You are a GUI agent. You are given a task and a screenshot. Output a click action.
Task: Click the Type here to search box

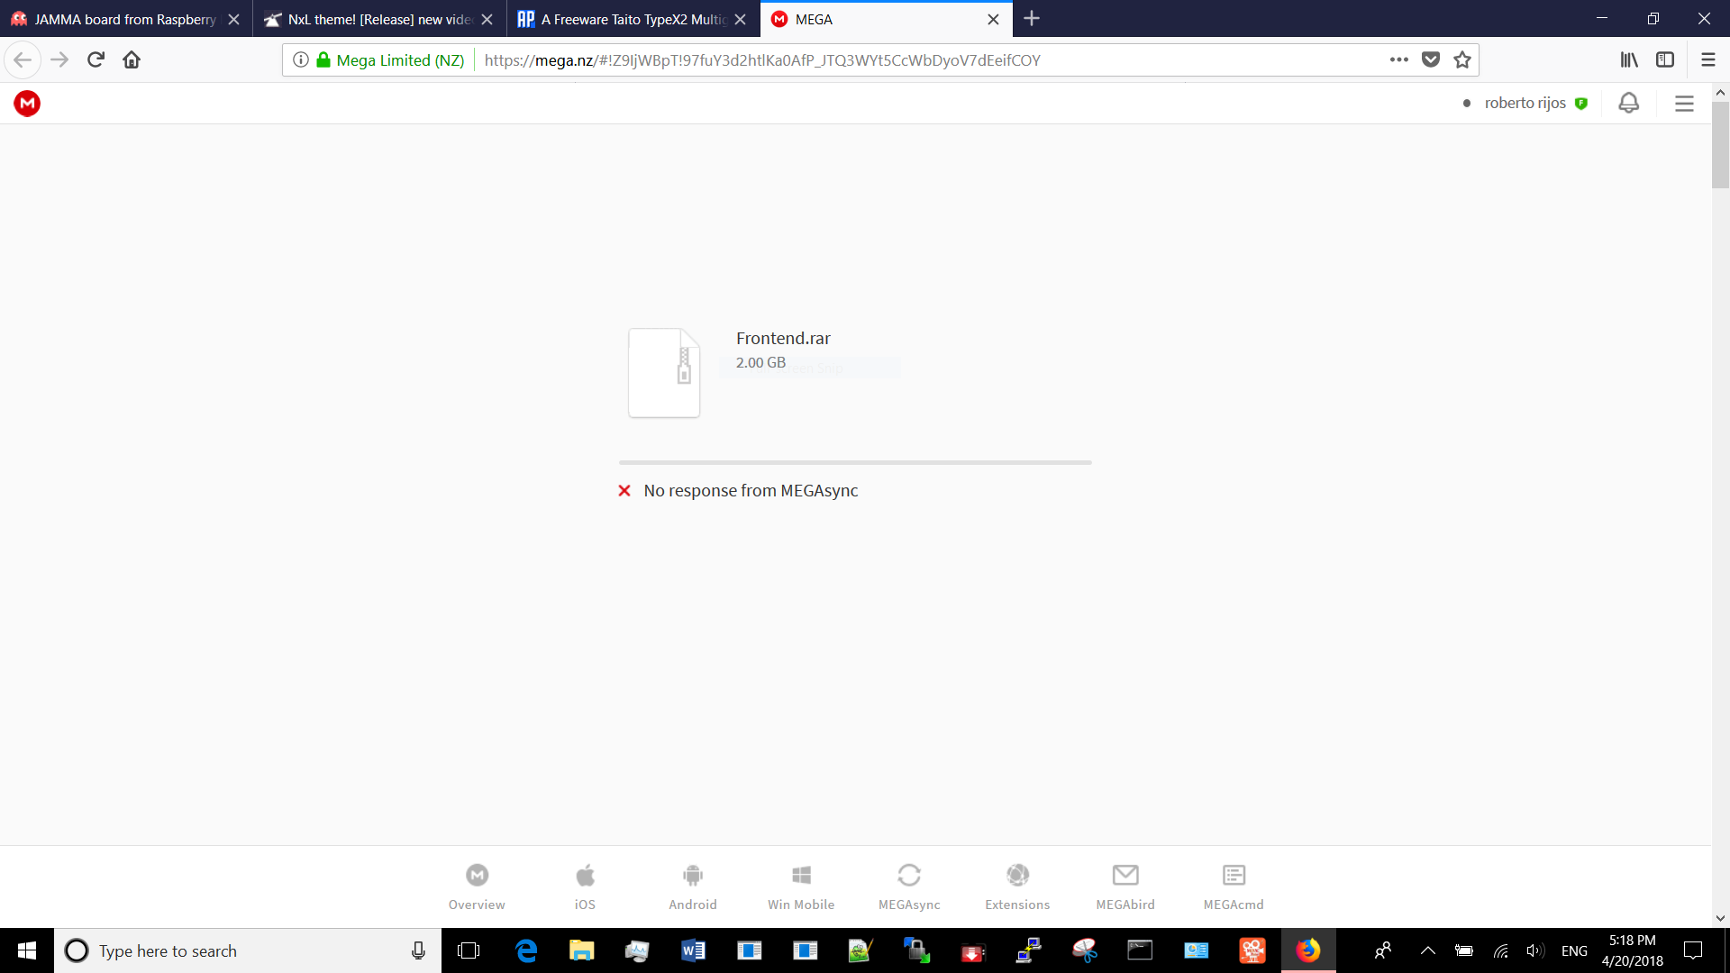[x=248, y=950]
